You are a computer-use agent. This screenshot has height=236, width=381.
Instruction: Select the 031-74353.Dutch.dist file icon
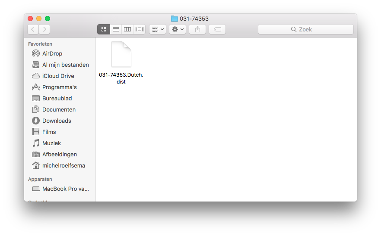point(121,54)
